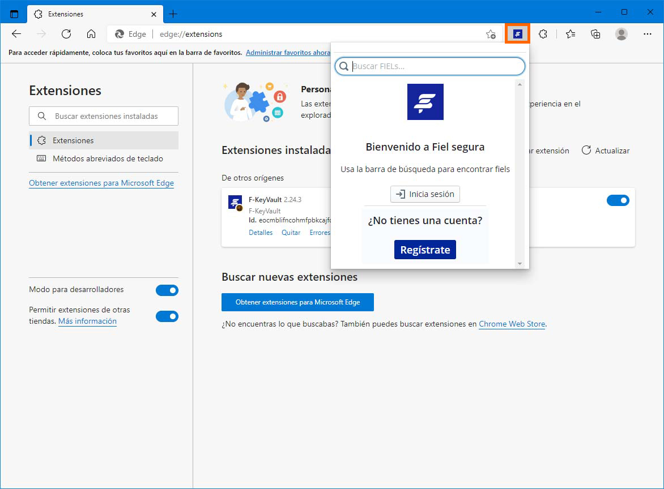Open the Extensions puzzle icon in toolbar
The height and width of the screenshot is (489, 664).
coord(543,34)
